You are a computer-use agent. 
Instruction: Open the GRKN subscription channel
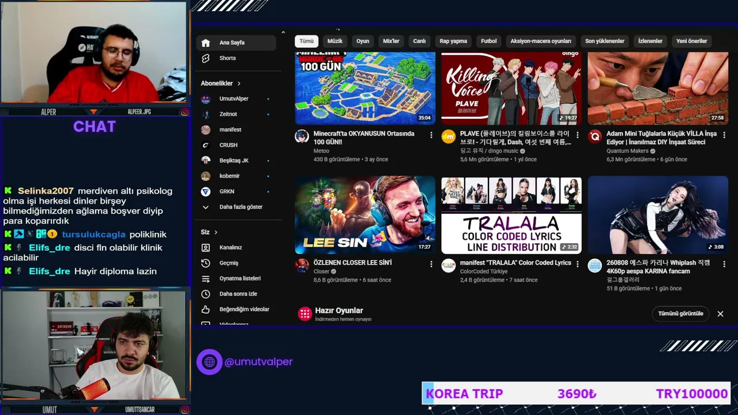pyautogui.click(x=236, y=191)
